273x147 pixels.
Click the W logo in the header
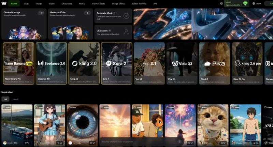click(x=4, y=3)
